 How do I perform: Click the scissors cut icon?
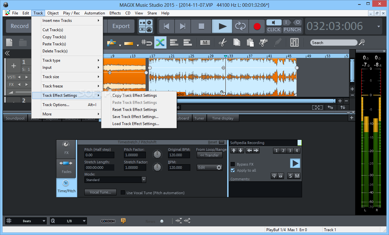[223, 42]
